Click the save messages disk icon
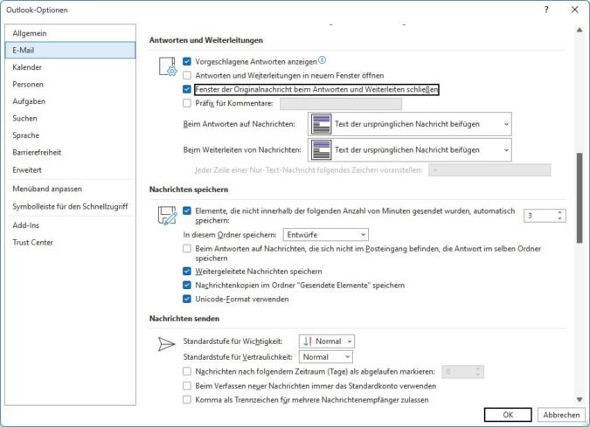 click(167, 216)
